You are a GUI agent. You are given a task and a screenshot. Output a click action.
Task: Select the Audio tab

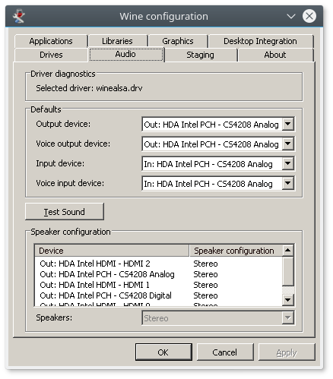point(125,54)
